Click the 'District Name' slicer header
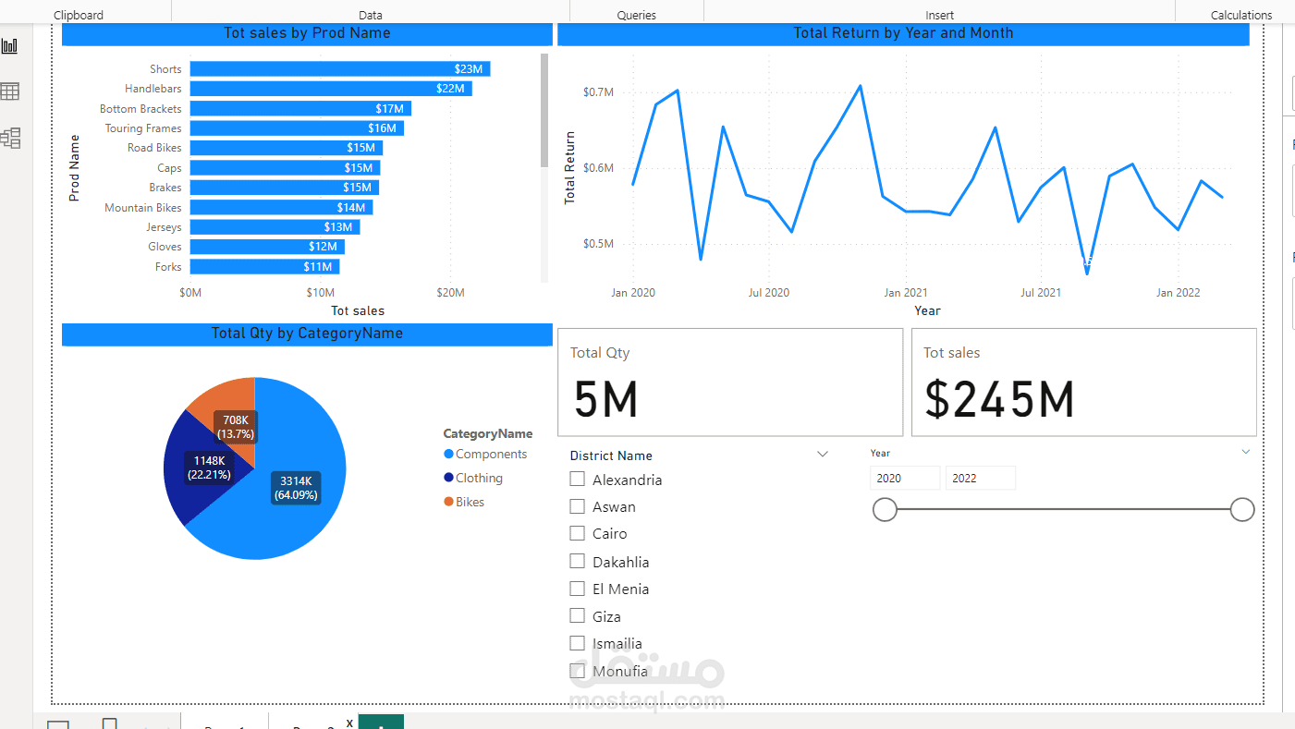 tap(611, 456)
